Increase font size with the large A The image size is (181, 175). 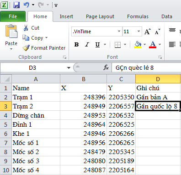tap(148, 31)
